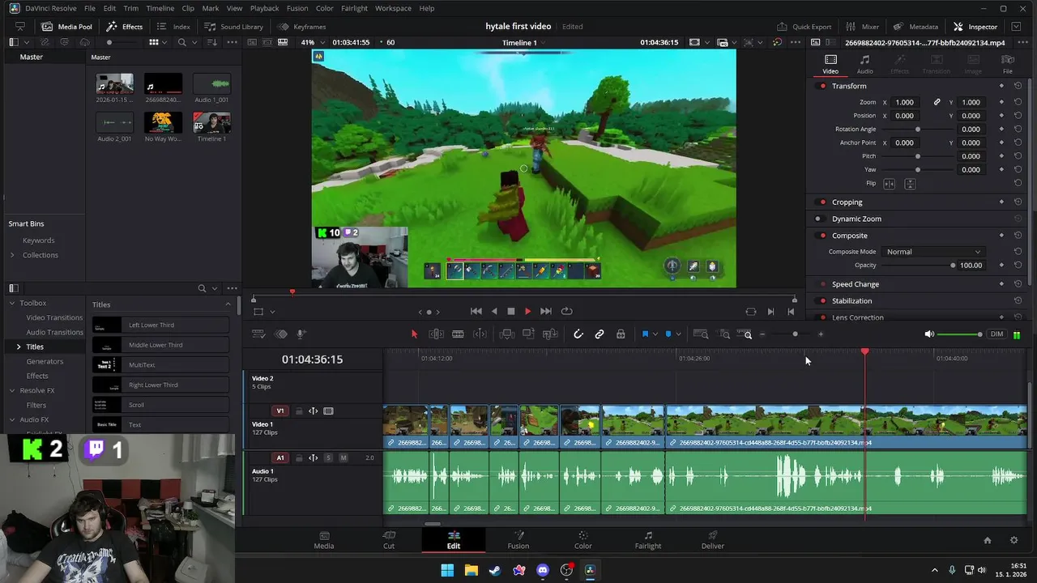Open the flag color dropdown arrow
This screenshot has height=583, width=1037.
click(655, 334)
